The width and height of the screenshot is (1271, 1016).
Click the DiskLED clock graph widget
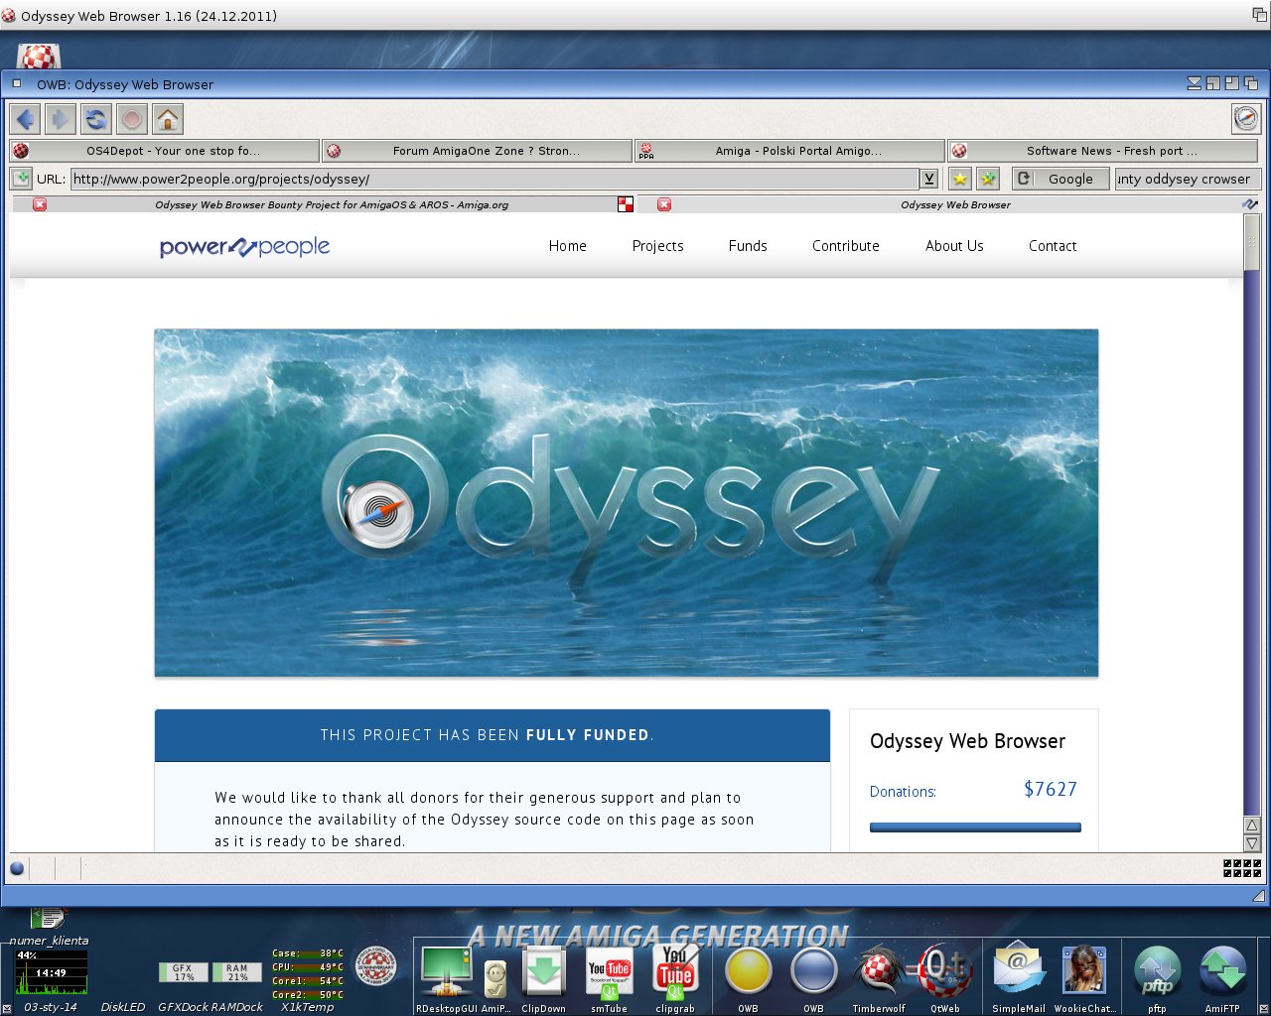click(51, 972)
